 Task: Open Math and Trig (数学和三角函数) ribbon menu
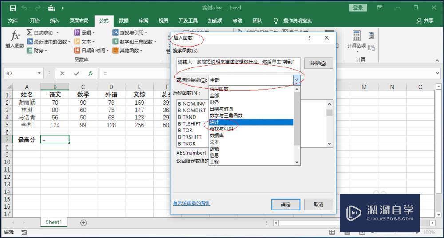pos(135,42)
